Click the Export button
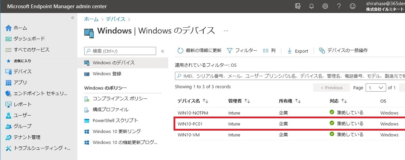The height and width of the screenshot is (160, 405). pos(298,51)
